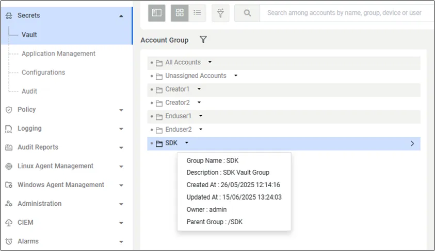Click the Account Group heading
Image resolution: width=435 pixels, height=251 pixels.
(x=165, y=40)
